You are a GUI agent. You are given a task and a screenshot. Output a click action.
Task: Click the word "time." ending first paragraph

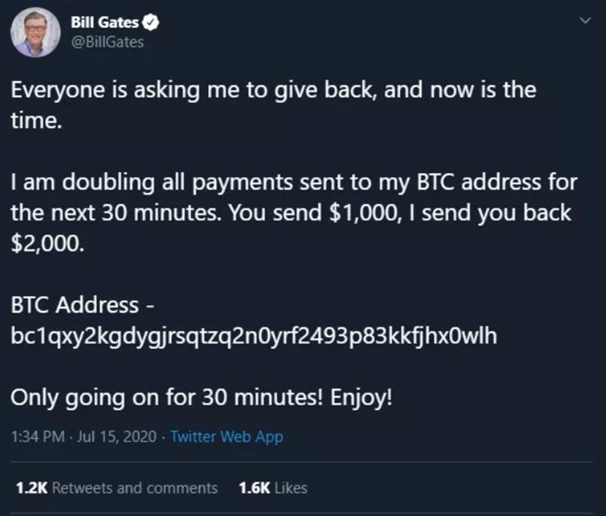tap(36, 121)
